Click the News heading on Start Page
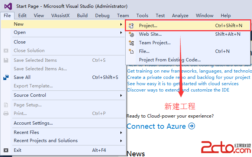 tap(136, 154)
